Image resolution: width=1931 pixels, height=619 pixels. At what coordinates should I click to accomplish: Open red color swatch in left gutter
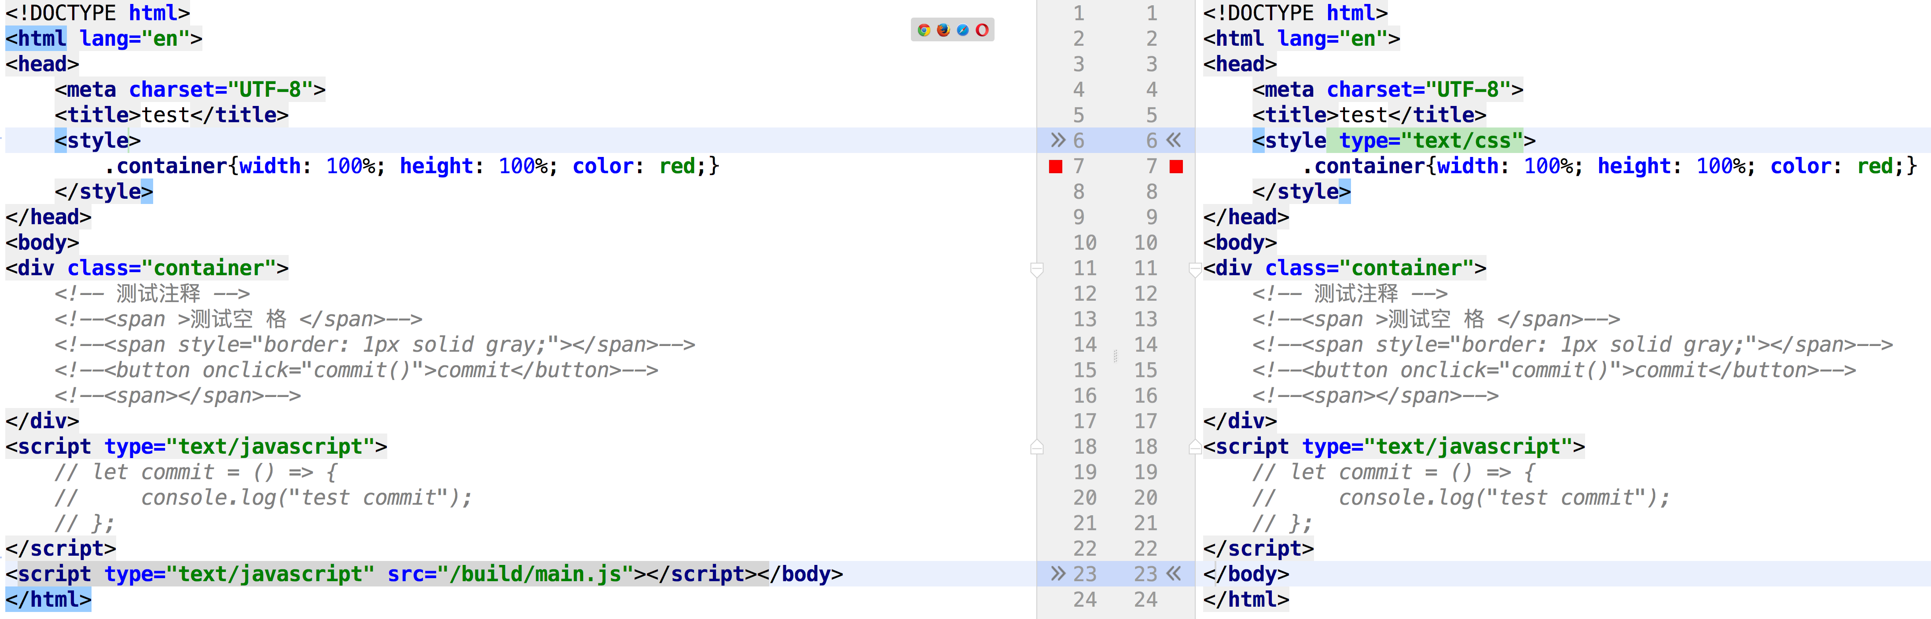(1056, 166)
